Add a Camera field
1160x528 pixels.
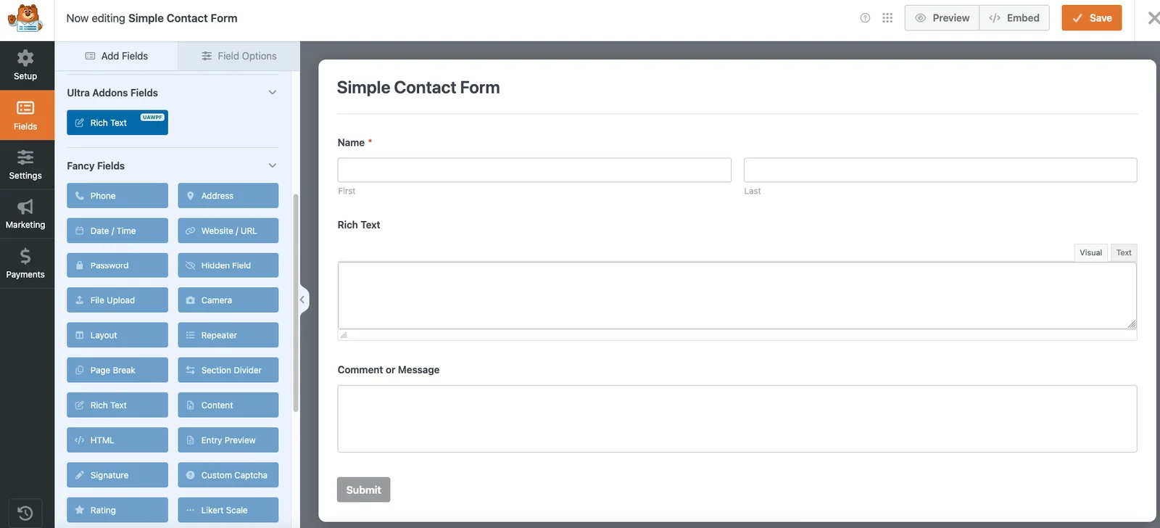coord(228,300)
